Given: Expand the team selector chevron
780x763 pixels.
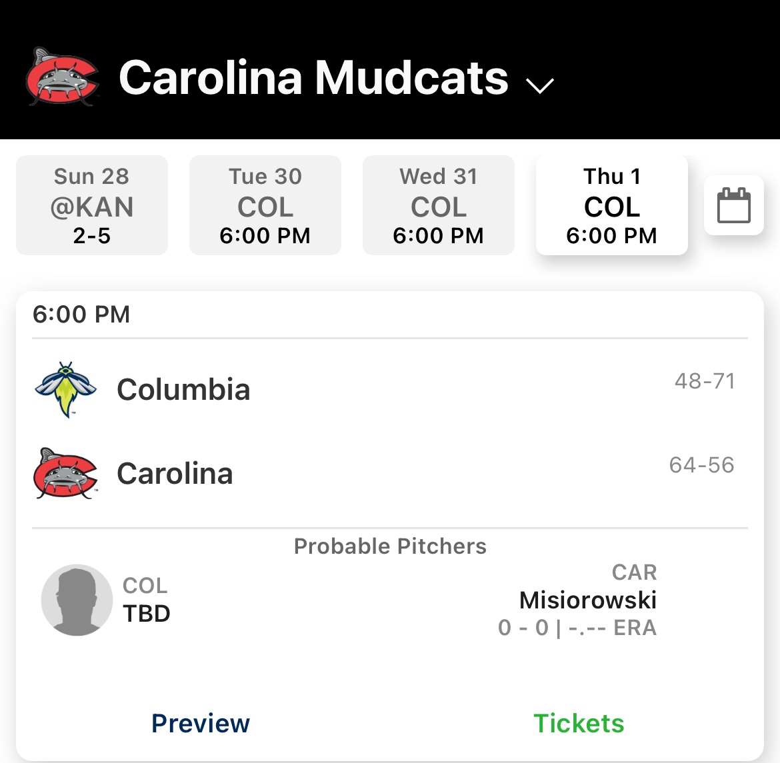Looking at the screenshot, I should pyautogui.click(x=539, y=85).
